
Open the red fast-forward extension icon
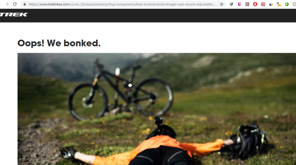click(263, 4)
